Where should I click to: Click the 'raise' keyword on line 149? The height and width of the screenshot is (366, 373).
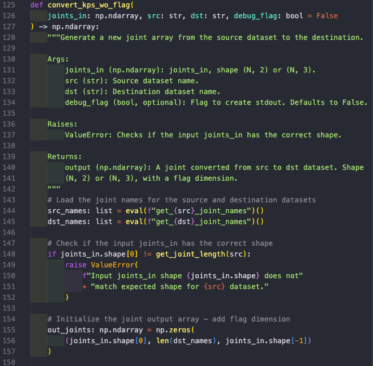(x=76, y=265)
